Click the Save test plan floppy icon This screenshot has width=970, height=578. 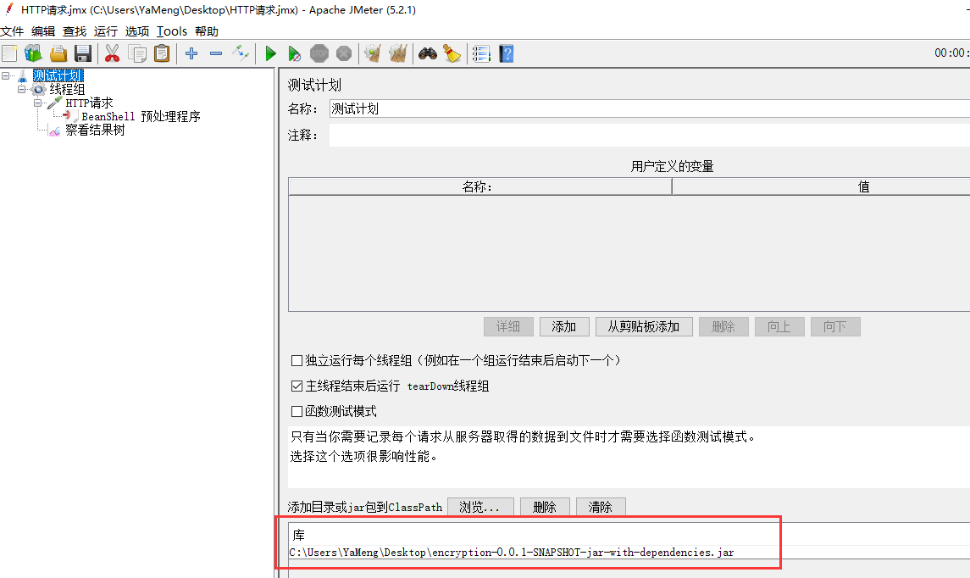click(83, 54)
